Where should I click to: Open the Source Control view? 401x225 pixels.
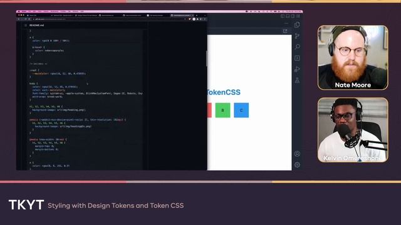[297, 36]
